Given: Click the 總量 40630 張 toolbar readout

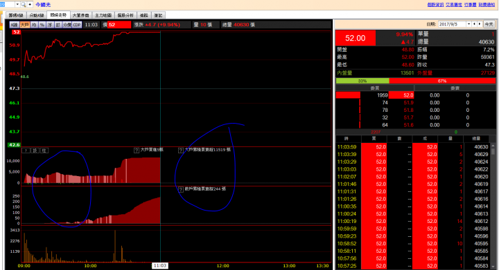Looking at the screenshot, I should [238, 25].
